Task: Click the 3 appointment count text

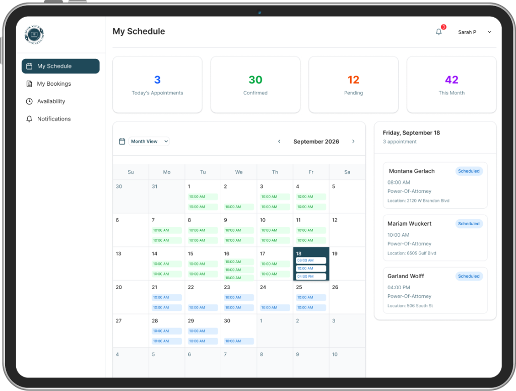Action: [x=400, y=142]
